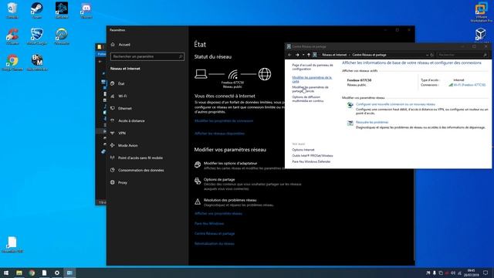Open recent locations dropdown in control panel
Screen dimensions: 494x278
[x=303, y=55]
